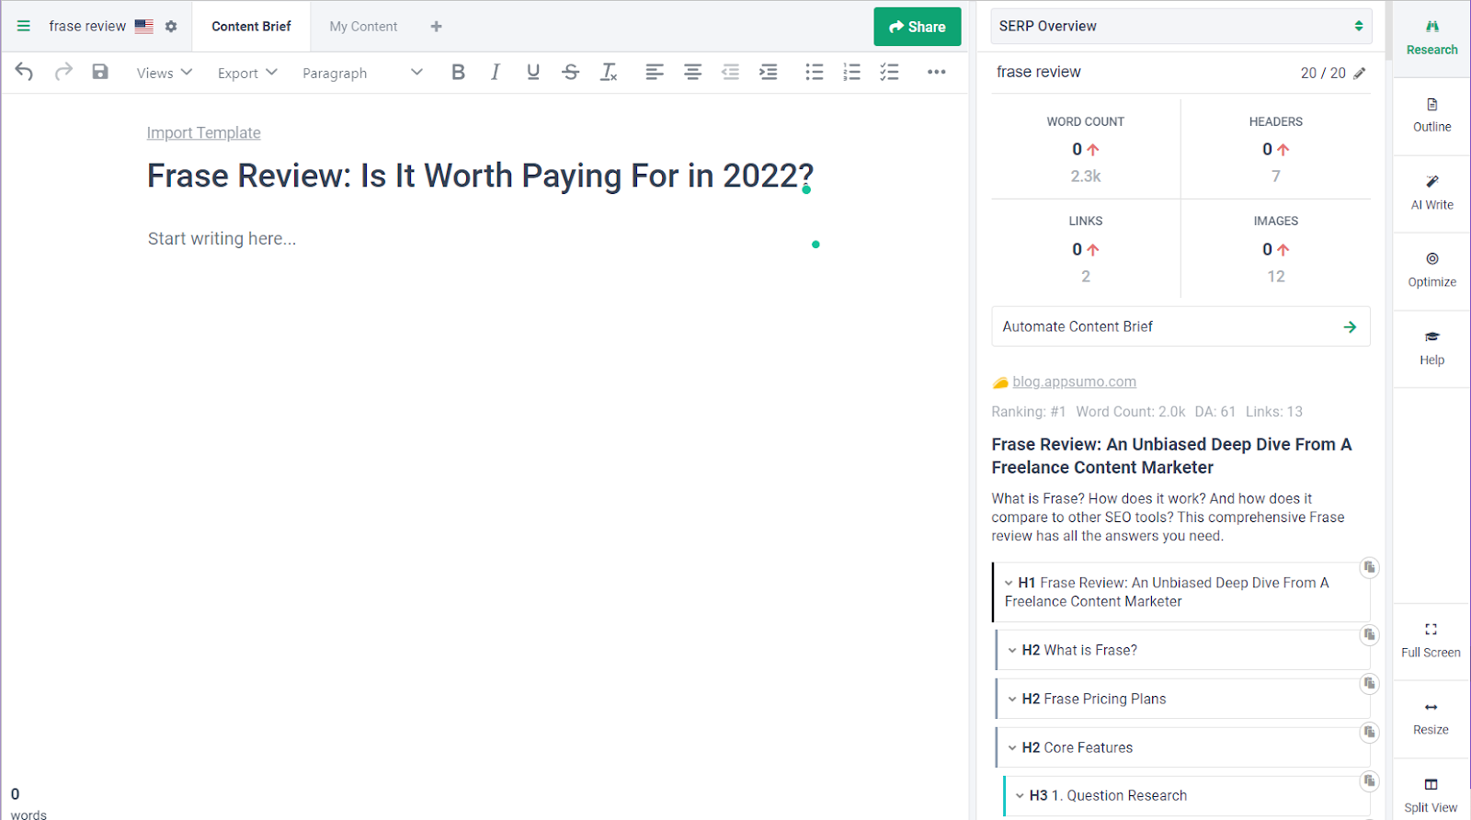Click the HEADERS stat
Image resolution: width=1471 pixels, height=820 pixels.
(1276, 149)
